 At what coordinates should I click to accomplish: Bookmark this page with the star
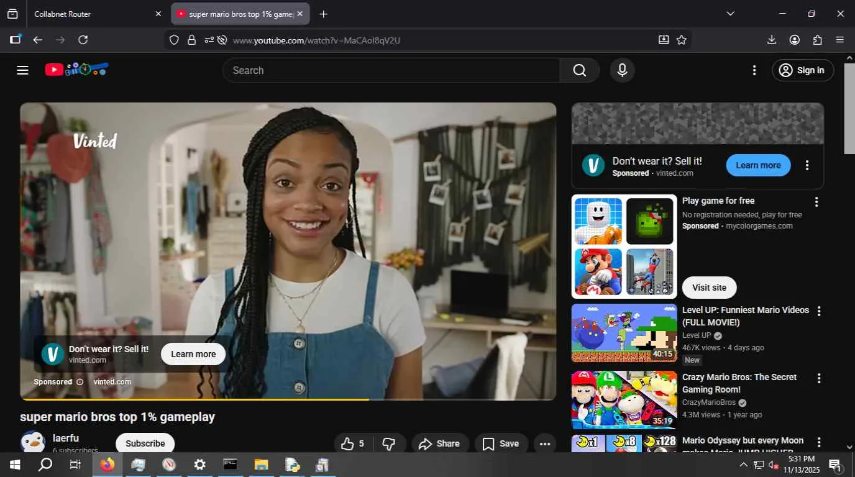coord(682,40)
